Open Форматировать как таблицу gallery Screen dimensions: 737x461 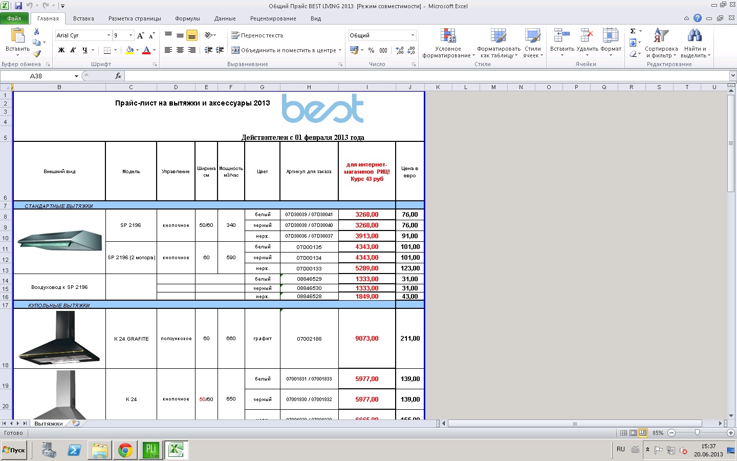pyautogui.click(x=498, y=43)
